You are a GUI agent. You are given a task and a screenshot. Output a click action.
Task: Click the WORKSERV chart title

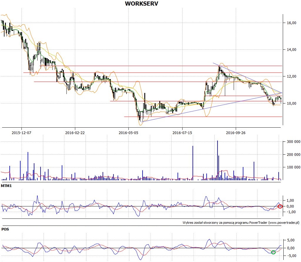(141, 4)
